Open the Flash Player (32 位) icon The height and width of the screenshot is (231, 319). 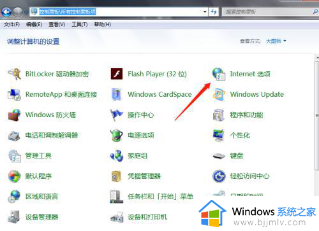tap(117, 74)
